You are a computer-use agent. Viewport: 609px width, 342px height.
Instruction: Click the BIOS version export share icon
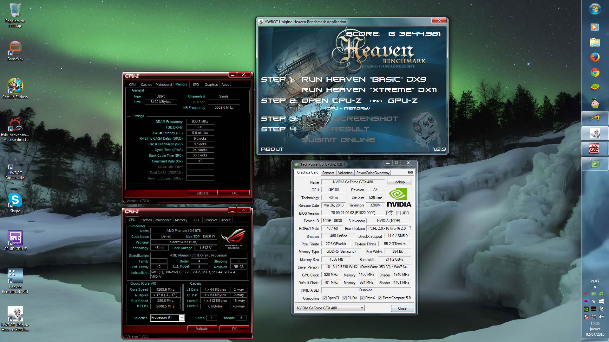pos(389,213)
